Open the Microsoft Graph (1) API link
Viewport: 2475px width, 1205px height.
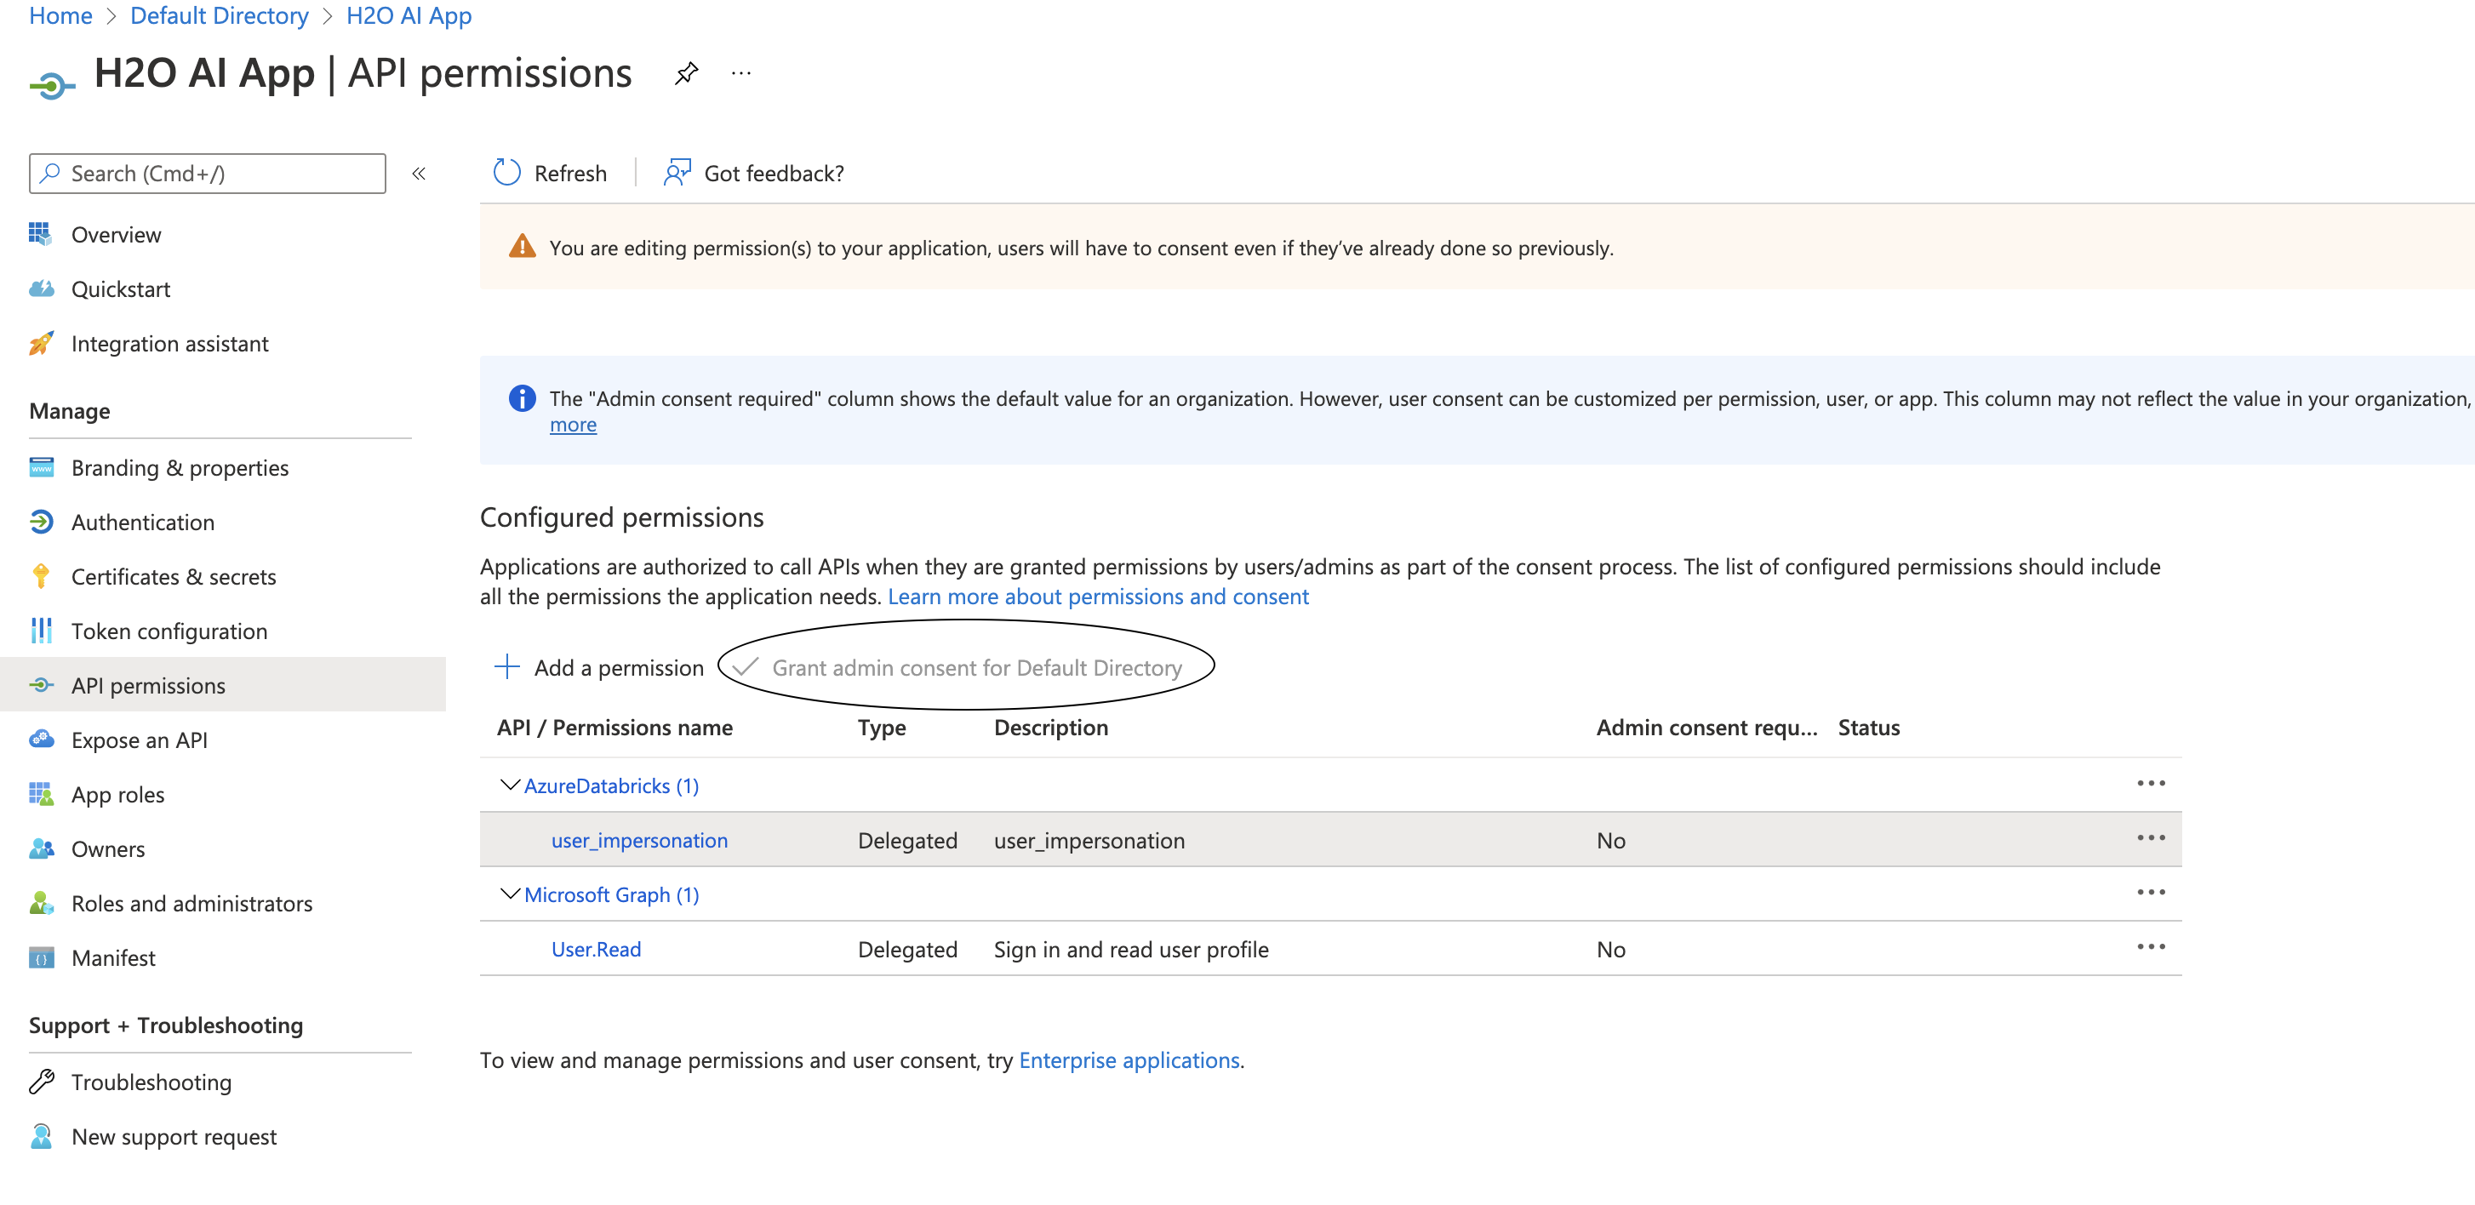[x=611, y=894]
